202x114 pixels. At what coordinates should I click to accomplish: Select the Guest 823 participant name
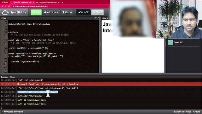click(178, 42)
